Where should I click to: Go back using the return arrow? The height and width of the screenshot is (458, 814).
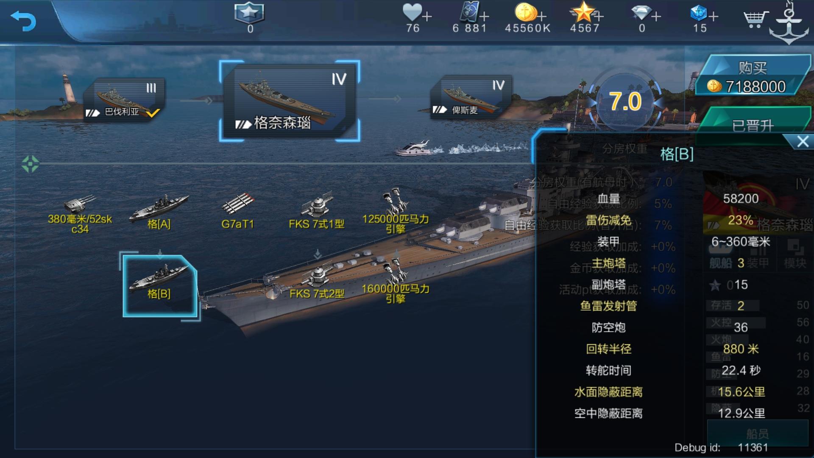pyautogui.click(x=23, y=20)
